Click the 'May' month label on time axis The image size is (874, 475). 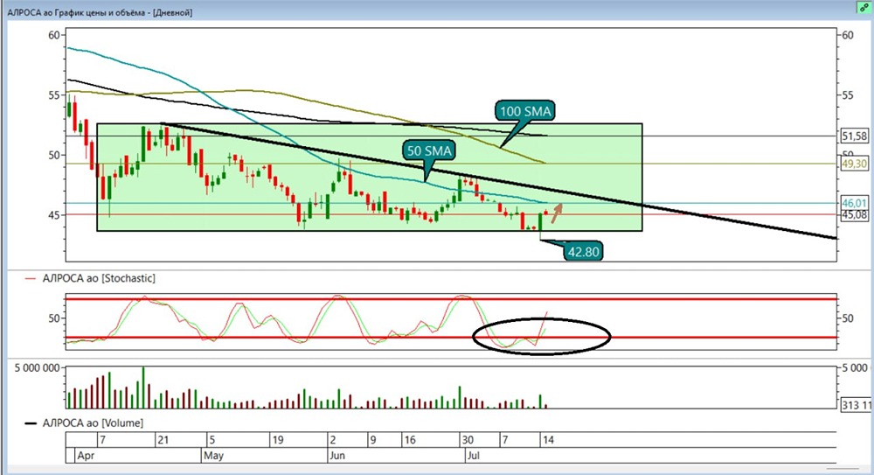[213, 456]
